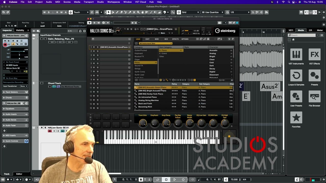The image size is (326, 183).
Task: Open the Transport menu
Action: pyautogui.click(x=89, y=2)
